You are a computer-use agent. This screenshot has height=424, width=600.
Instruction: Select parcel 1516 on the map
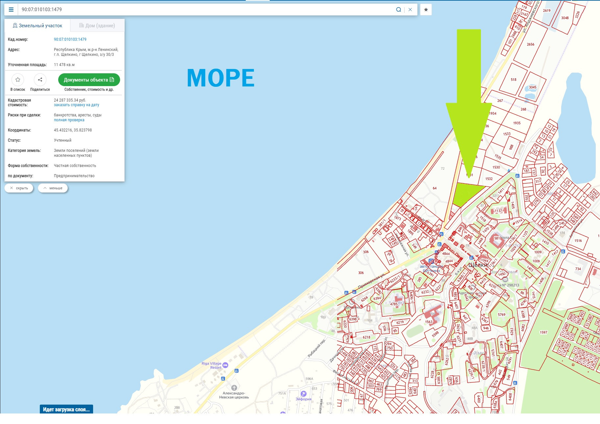578,241
